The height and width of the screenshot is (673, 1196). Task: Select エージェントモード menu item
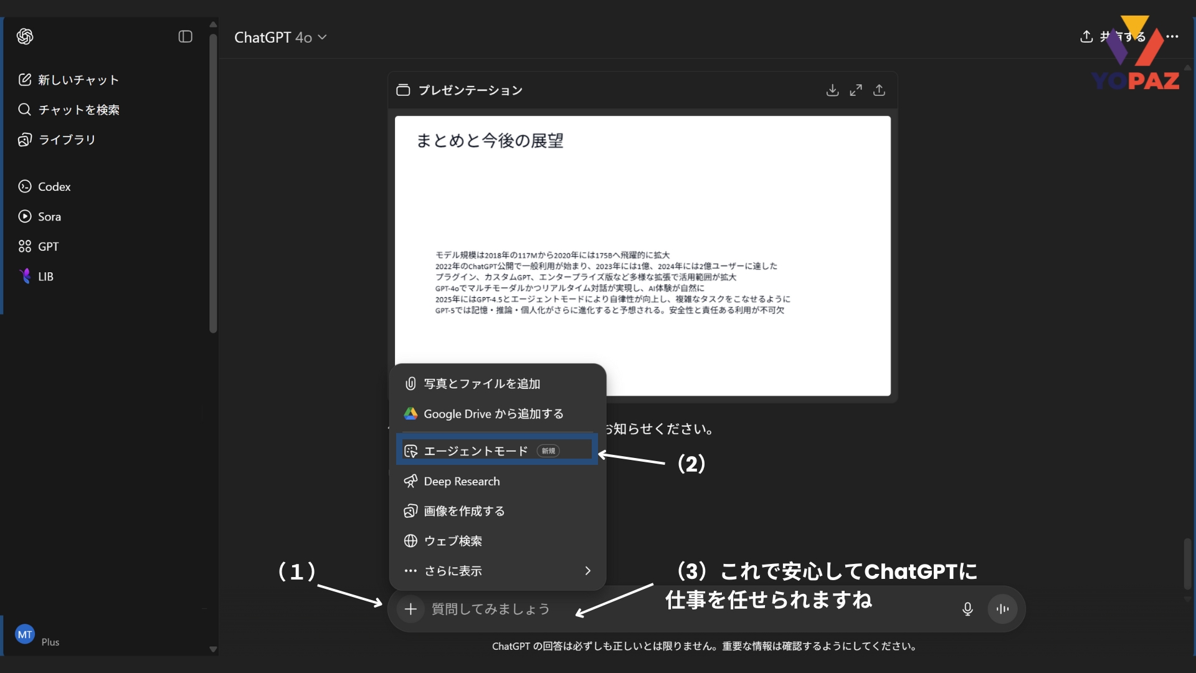pyautogui.click(x=497, y=451)
